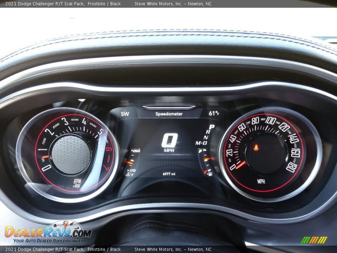
Task: Click the small 2500 tachometer marking
Action: (56, 125)
